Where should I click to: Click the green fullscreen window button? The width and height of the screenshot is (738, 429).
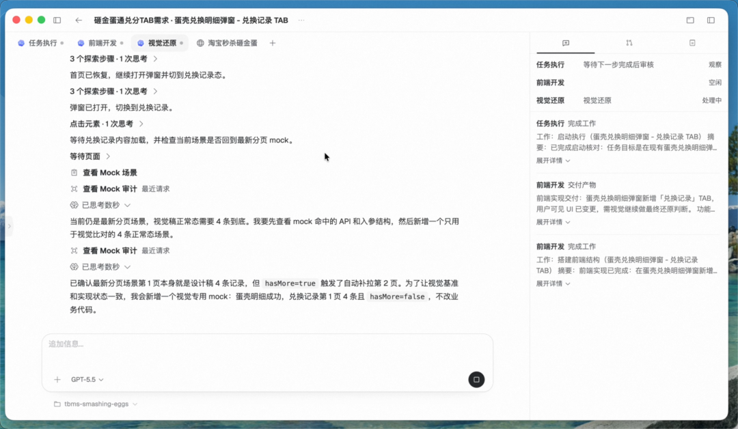coord(42,20)
